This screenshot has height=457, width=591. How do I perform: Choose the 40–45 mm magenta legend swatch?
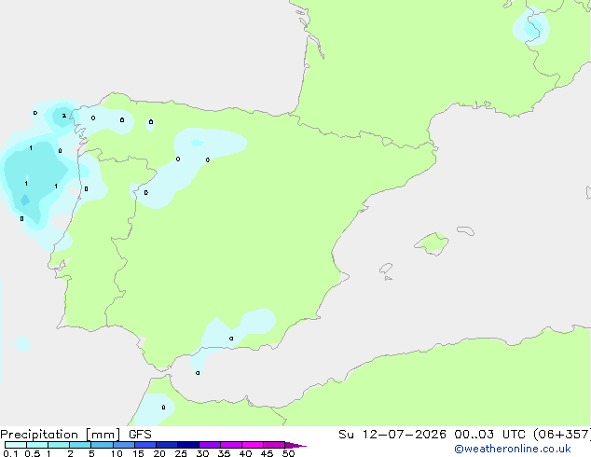253,445
